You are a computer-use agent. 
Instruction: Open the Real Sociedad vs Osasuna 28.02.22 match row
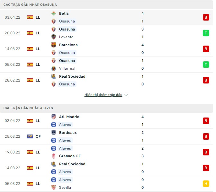point(106,80)
